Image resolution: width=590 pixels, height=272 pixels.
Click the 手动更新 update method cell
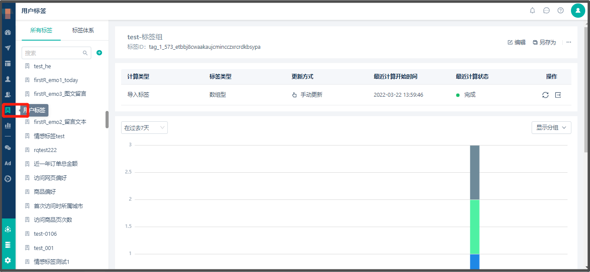(307, 95)
